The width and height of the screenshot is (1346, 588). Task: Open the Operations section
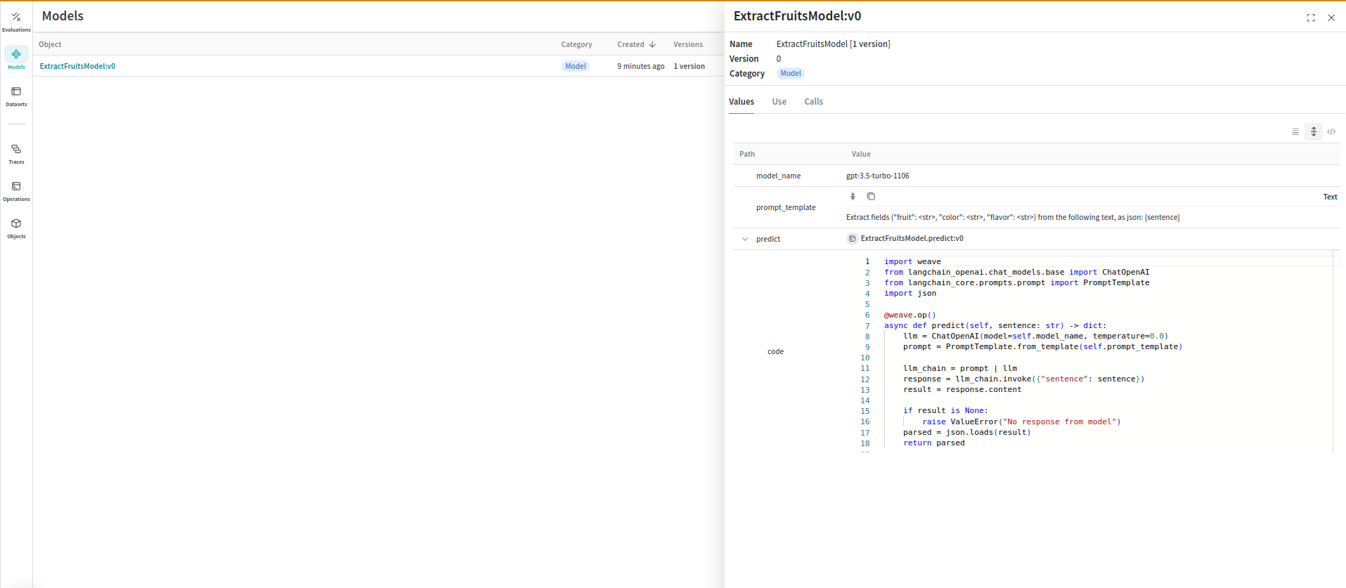click(16, 191)
